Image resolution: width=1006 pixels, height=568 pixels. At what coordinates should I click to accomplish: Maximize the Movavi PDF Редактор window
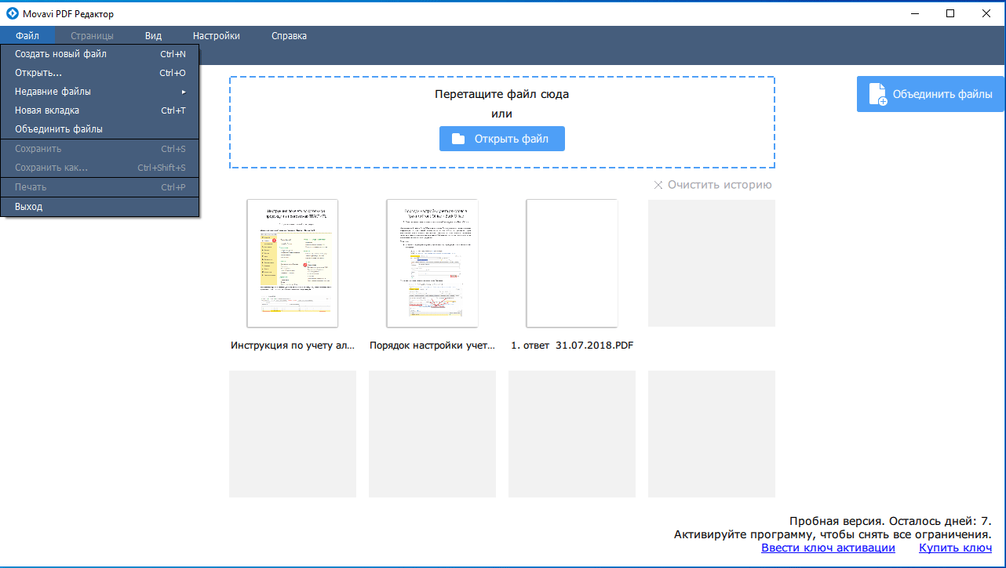click(951, 13)
